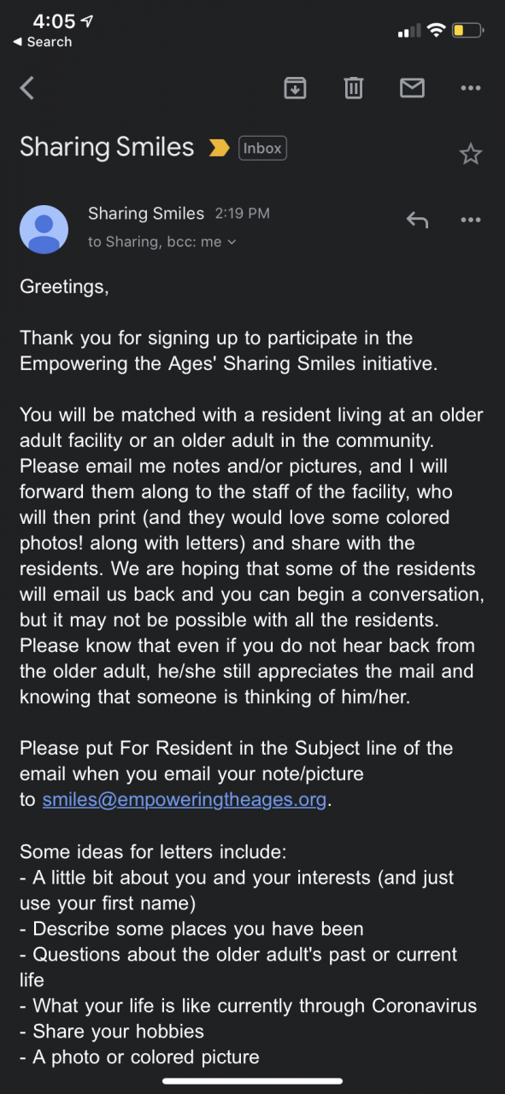Image resolution: width=505 pixels, height=1094 pixels.
Task: Expand recipient details chevron next to bcc: me
Action: pos(232,243)
